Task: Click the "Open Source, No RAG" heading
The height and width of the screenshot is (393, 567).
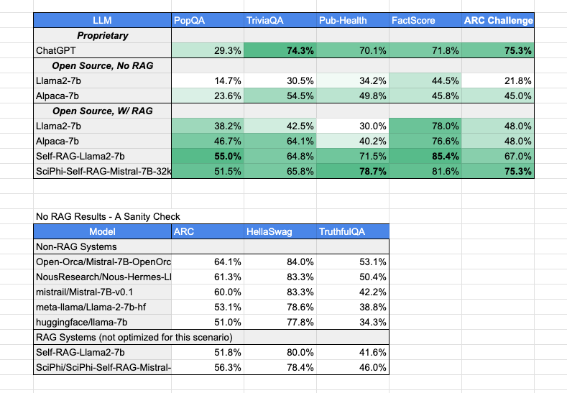Action: pos(103,65)
